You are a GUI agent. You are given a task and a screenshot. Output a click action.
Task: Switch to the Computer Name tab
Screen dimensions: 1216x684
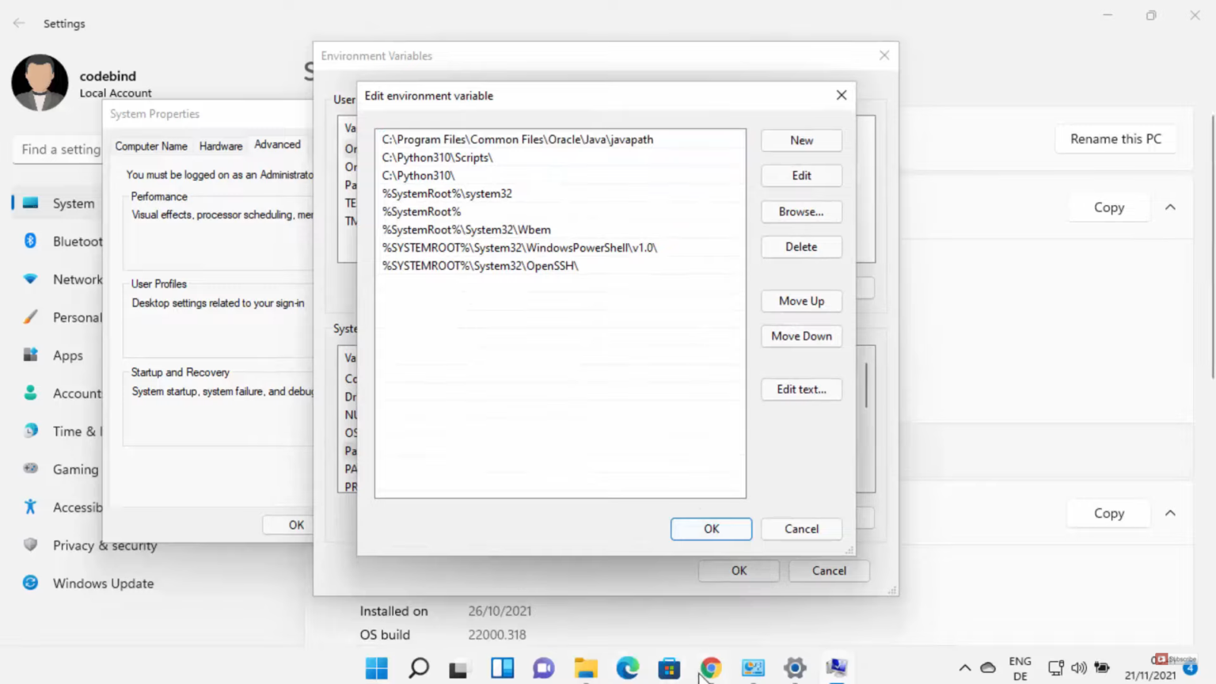click(x=151, y=146)
